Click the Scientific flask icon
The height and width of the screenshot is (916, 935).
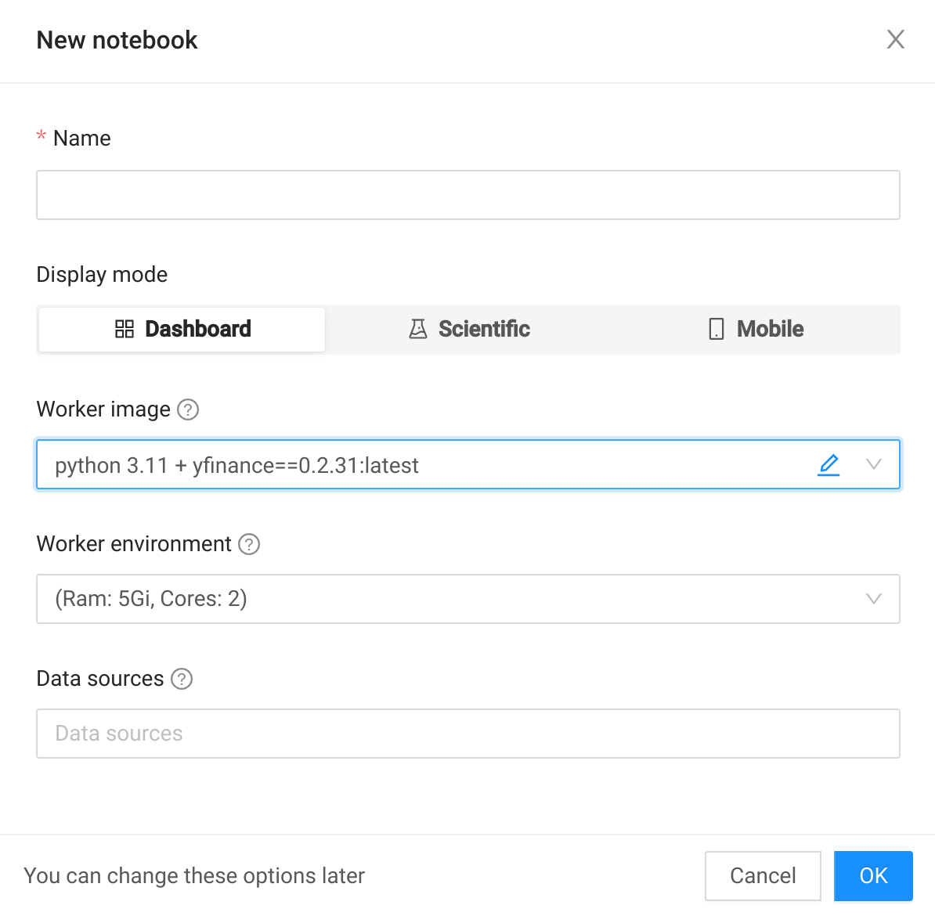point(420,329)
